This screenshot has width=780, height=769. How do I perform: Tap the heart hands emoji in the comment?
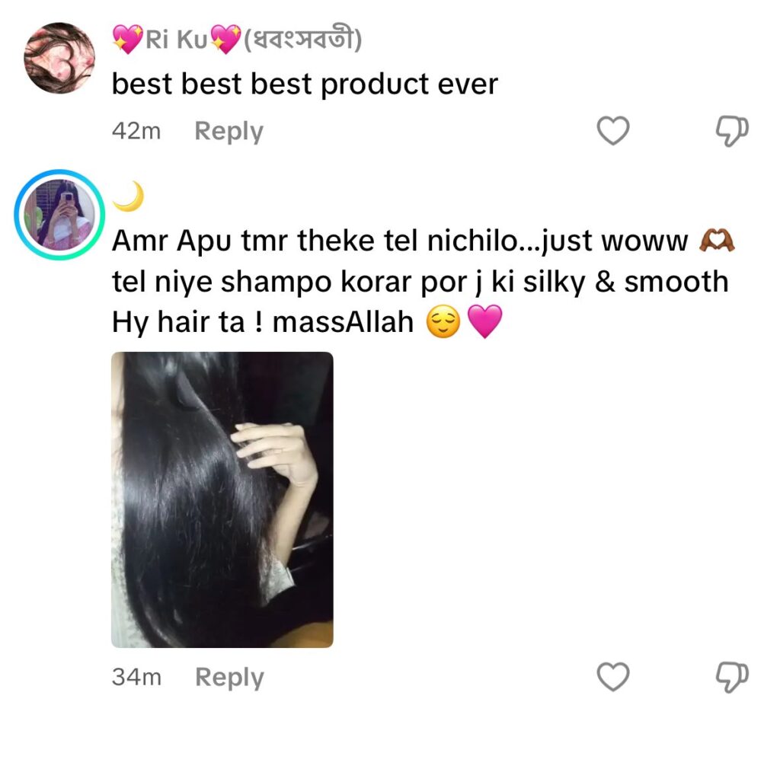click(717, 241)
